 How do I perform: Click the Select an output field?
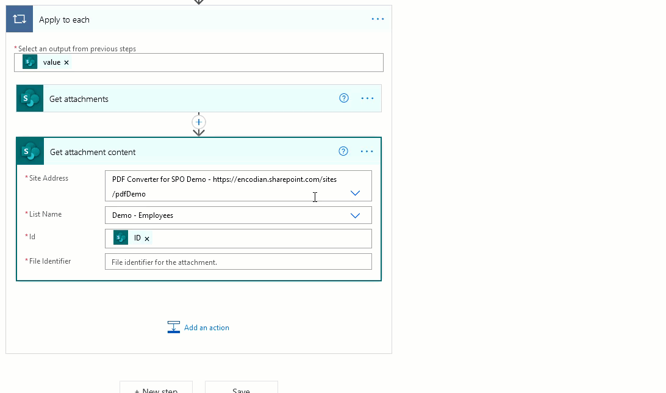199,62
